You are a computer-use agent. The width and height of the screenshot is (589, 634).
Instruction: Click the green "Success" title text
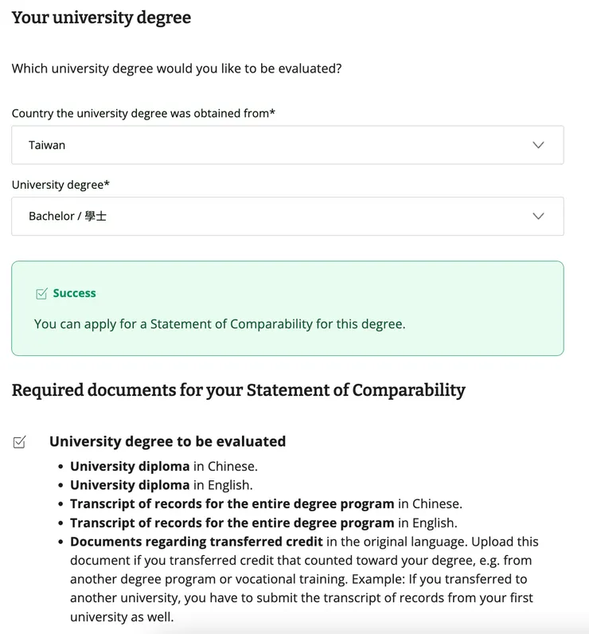pyautogui.click(x=74, y=293)
